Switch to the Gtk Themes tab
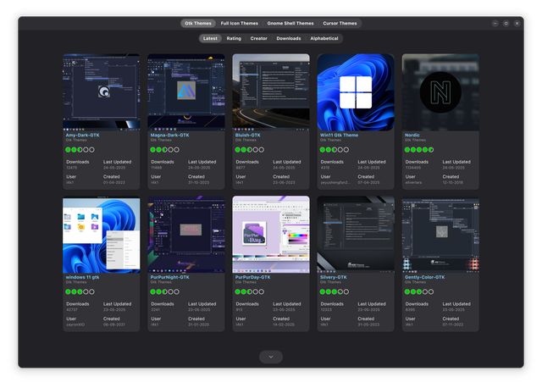 [x=198, y=23]
